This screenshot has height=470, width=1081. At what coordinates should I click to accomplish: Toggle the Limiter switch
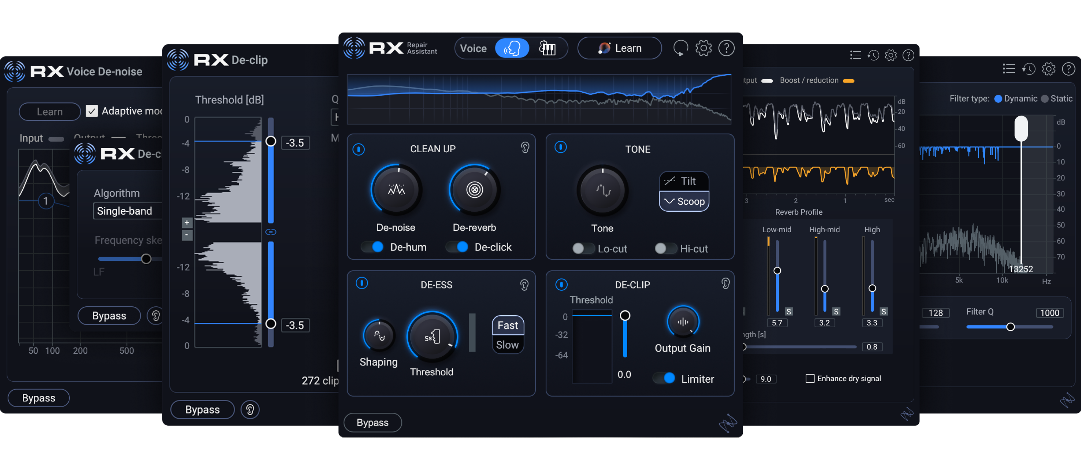[x=664, y=378]
